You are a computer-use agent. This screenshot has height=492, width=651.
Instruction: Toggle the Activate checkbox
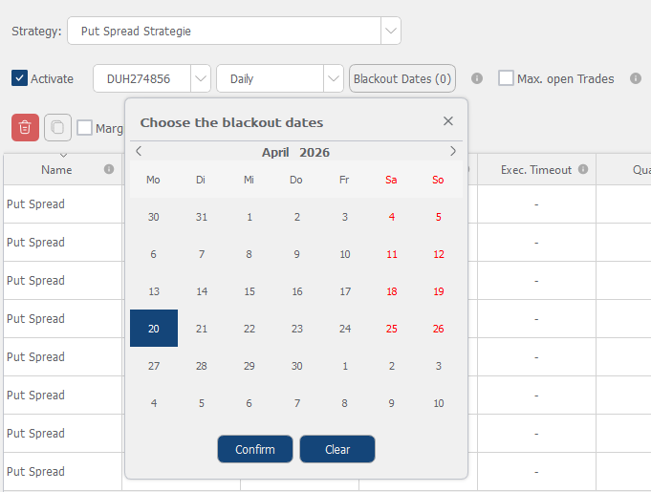point(20,78)
